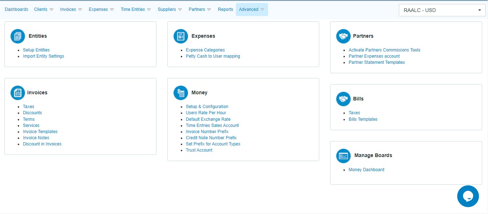Open Invoice Number Prefix link
488x214 pixels.
207,132
